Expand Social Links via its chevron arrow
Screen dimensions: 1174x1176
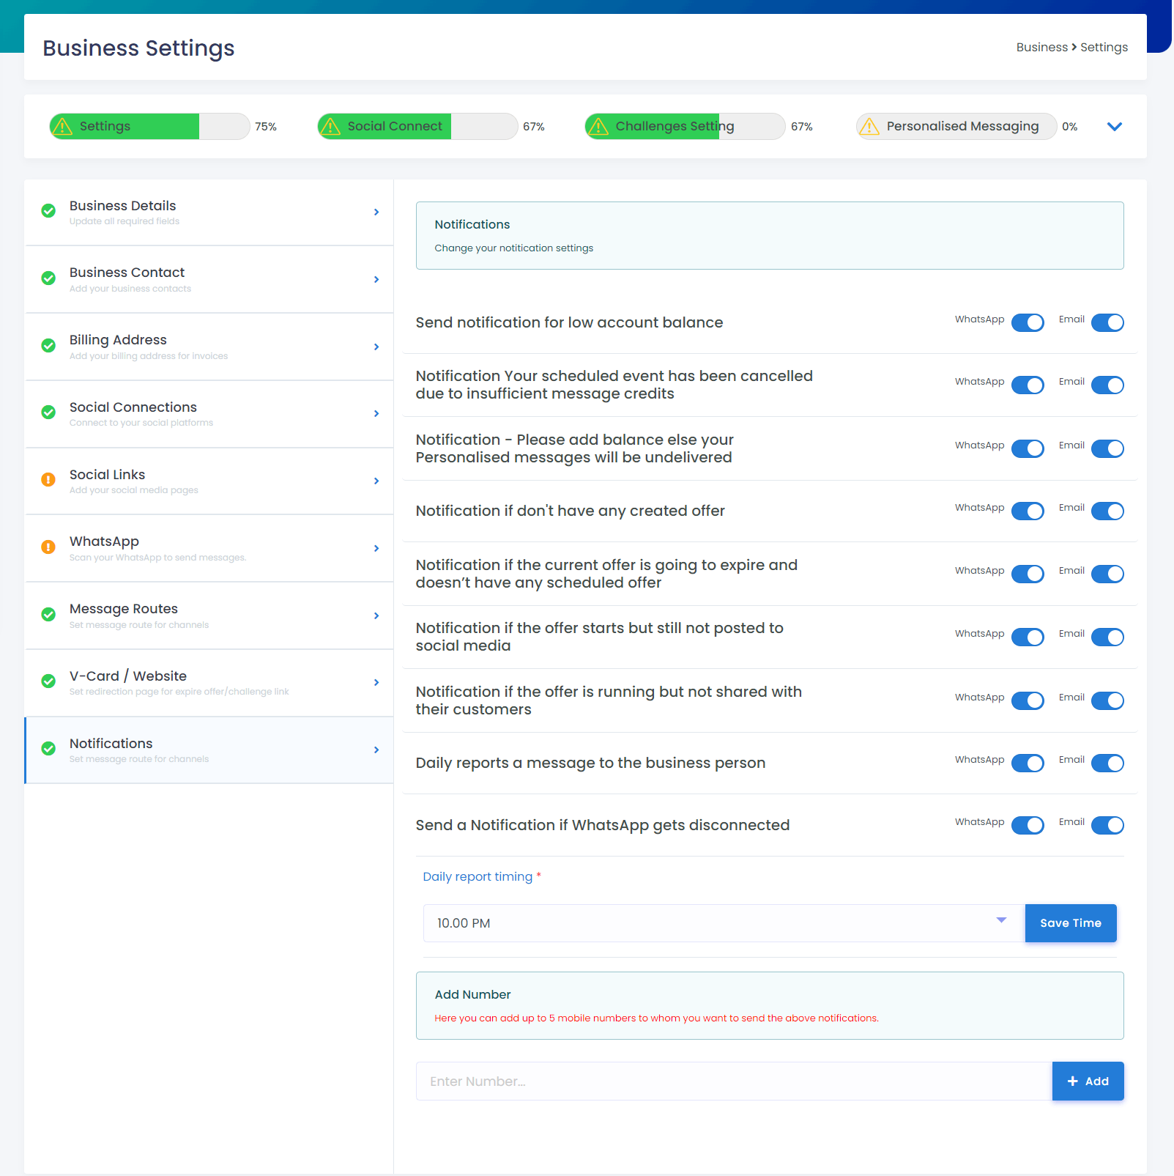click(376, 481)
